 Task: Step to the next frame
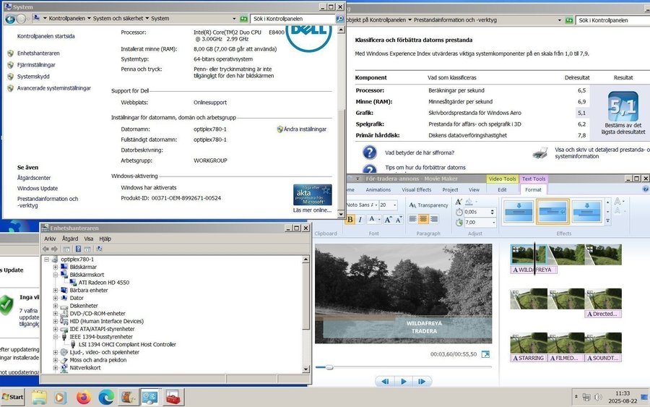click(x=422, y=381)
